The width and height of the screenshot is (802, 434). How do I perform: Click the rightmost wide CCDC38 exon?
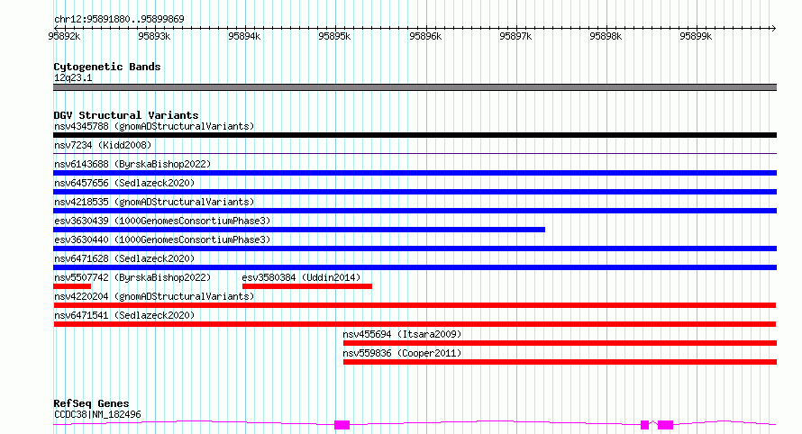click(x=665, y=425)
